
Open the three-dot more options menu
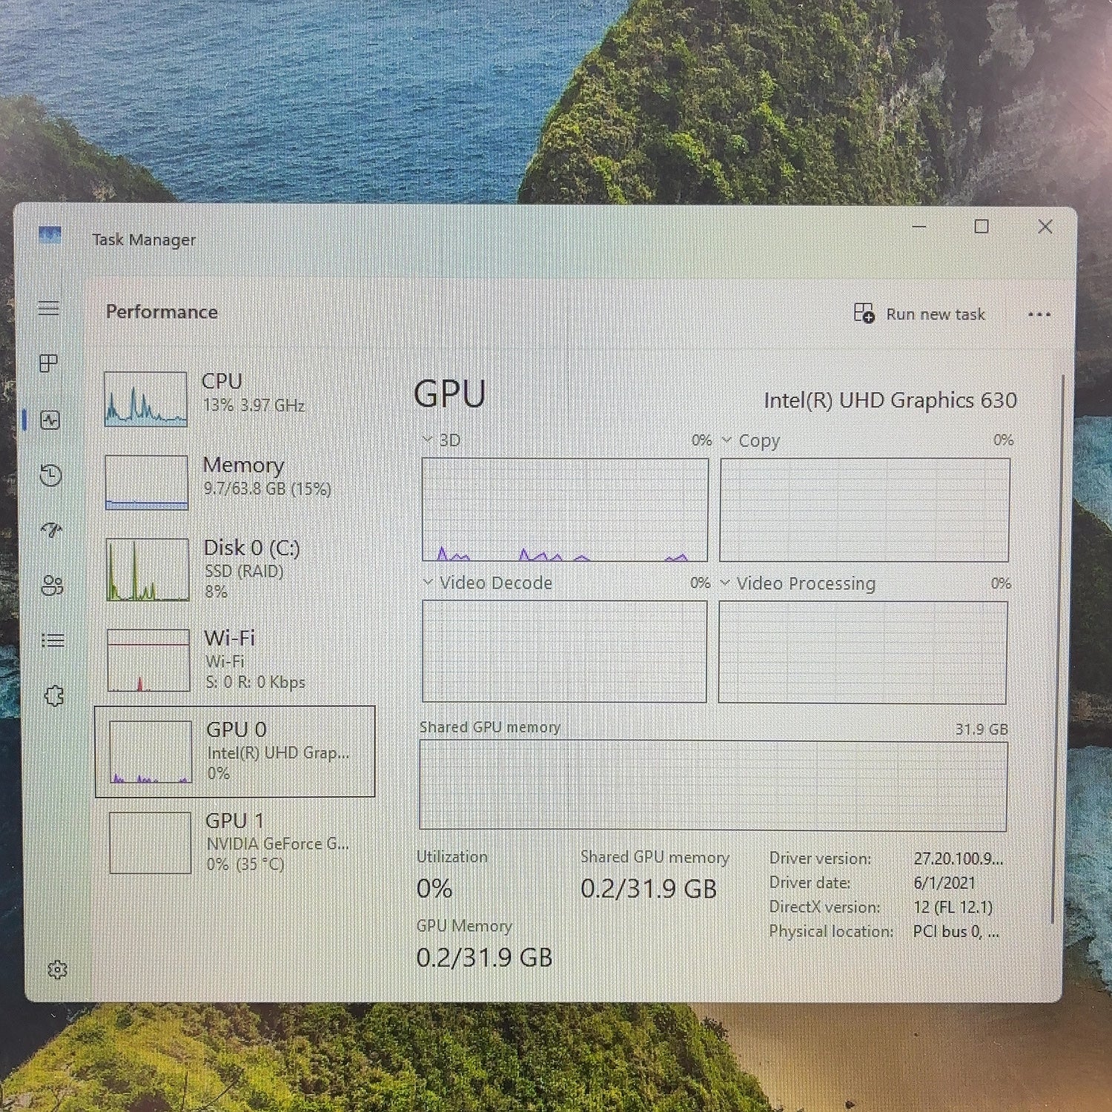[x=1039, y=314]
